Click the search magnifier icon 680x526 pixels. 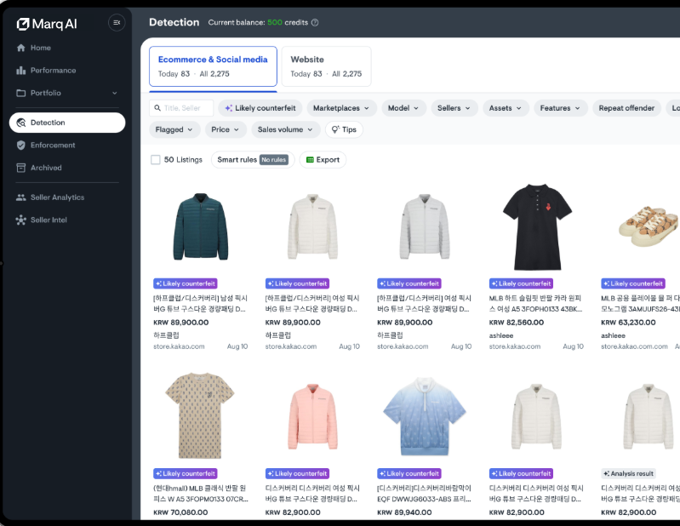coord(157,108)
